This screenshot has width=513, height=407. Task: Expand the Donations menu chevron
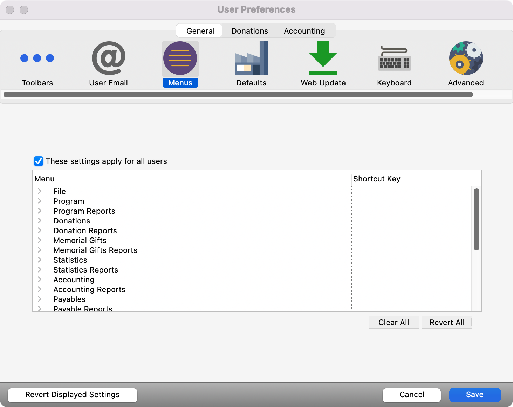tap(40, 221)
